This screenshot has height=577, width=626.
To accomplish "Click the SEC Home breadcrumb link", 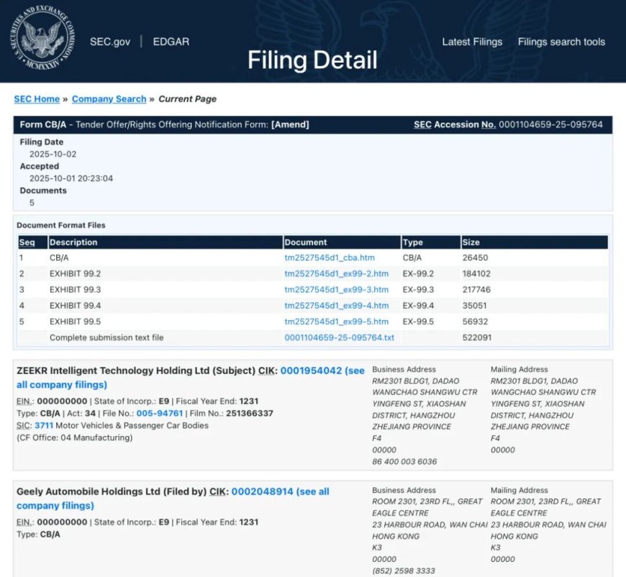I will click(37, 99).
